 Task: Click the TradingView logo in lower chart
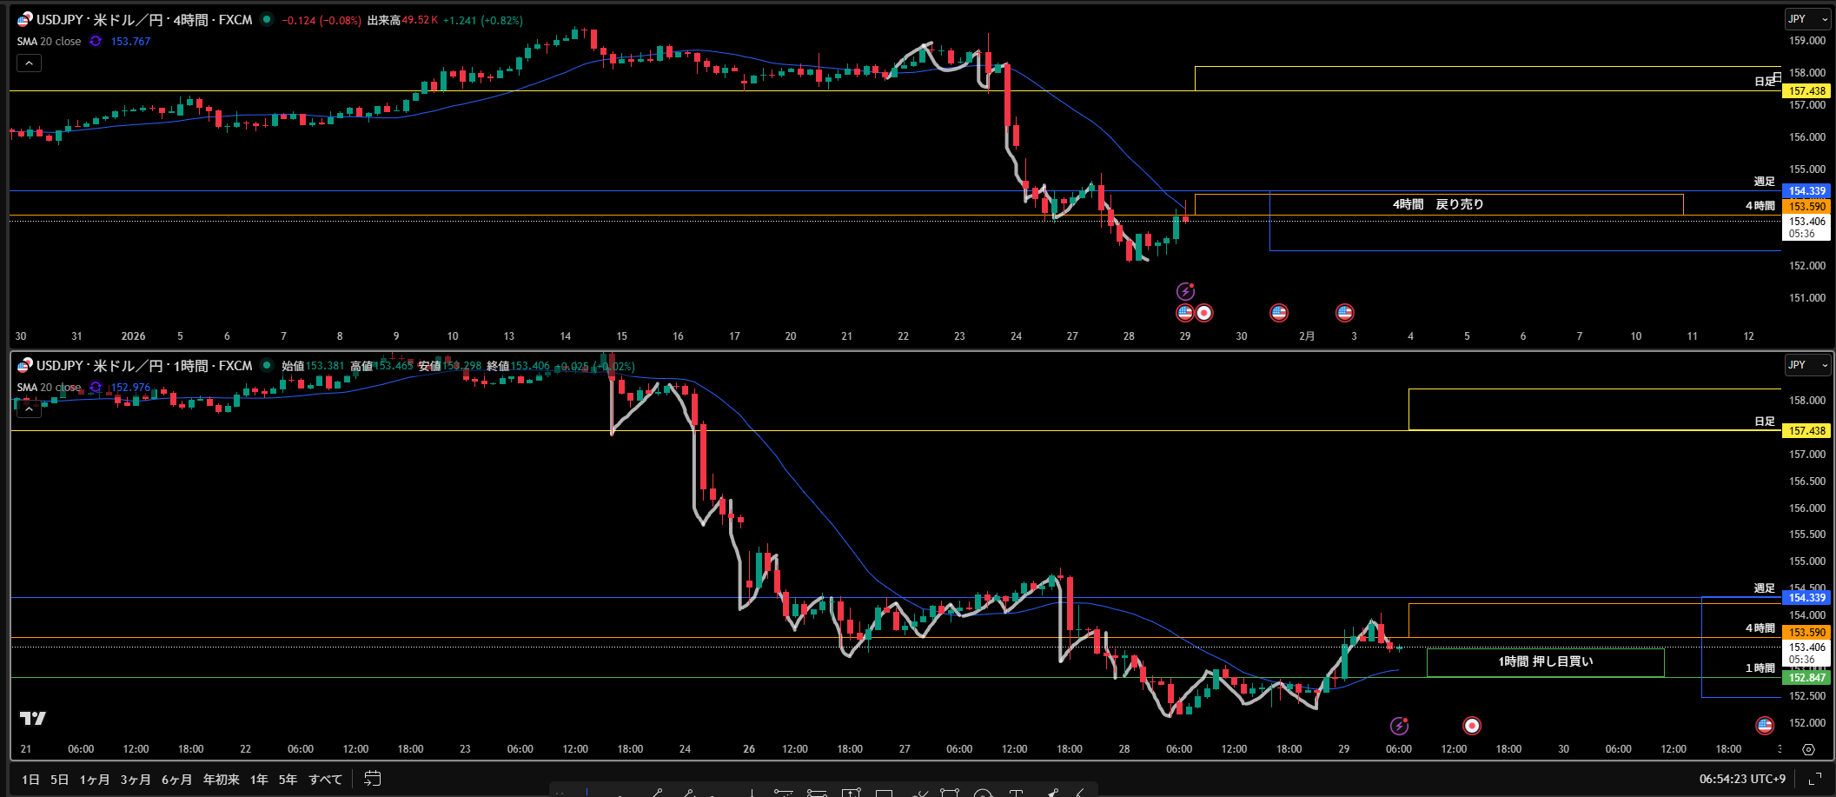32,718
